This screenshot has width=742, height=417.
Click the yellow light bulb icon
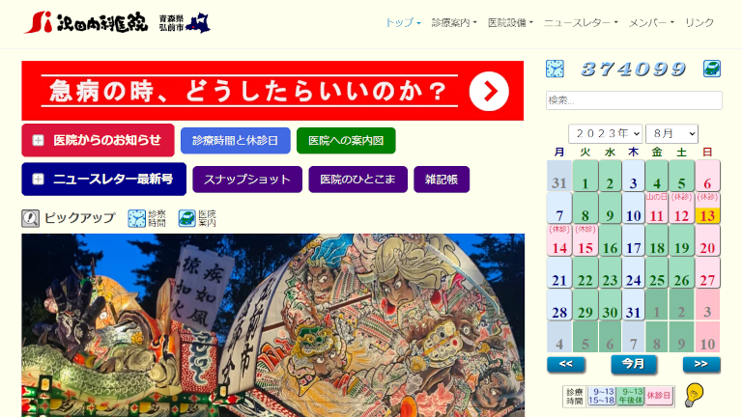pyautogui.click(x=695, y=395)
